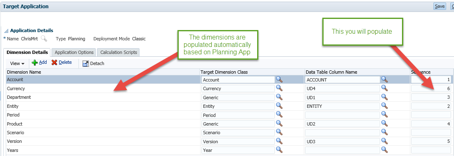Switch to the Application Options tab
The image size is (454, 156).
coord(74,52)
